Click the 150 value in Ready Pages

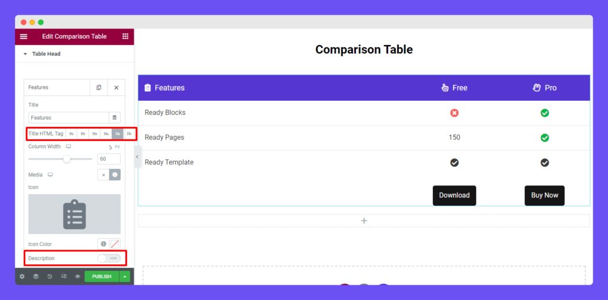(x=454, y=138)
